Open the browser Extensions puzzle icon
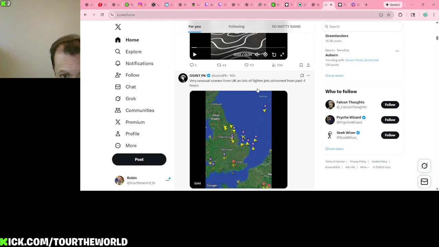 (400, 15)
